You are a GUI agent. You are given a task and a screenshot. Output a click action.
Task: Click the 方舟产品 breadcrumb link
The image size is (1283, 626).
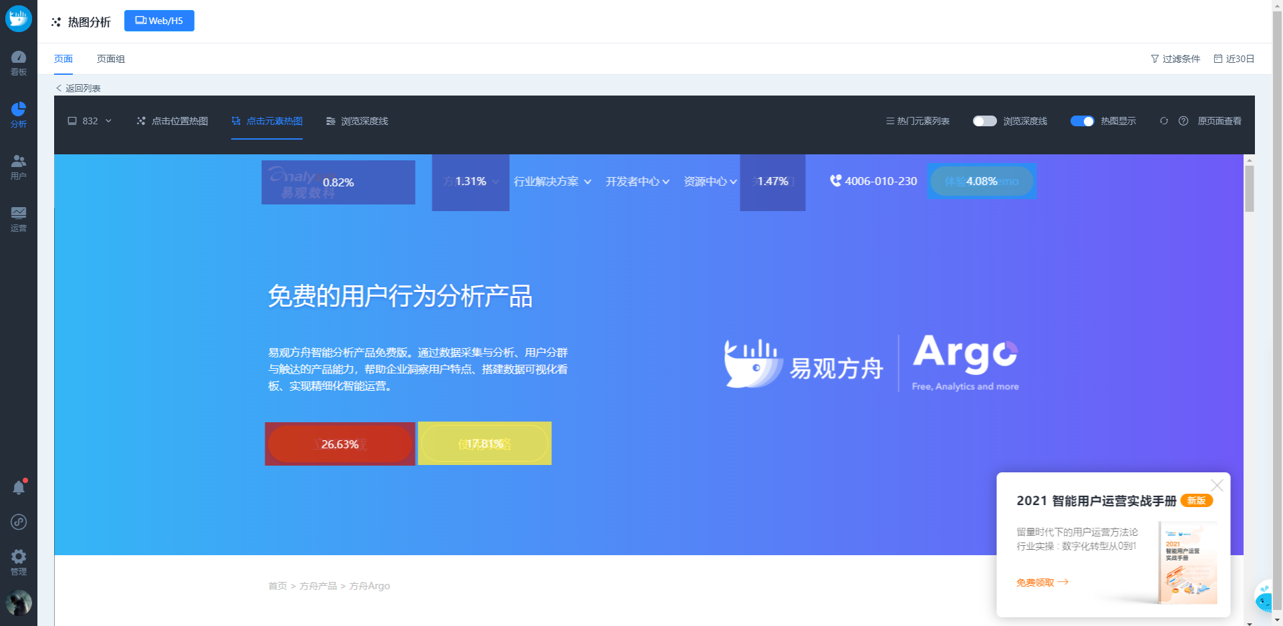click(x=318, y=586)
